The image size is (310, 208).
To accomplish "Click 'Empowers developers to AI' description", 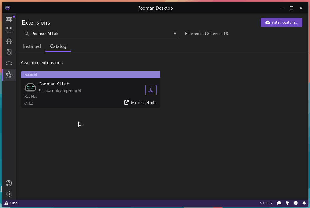I will coord(60,91).
